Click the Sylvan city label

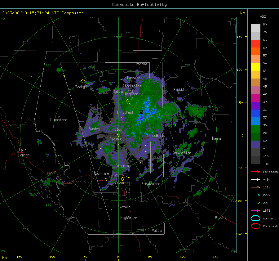[118, 92]
